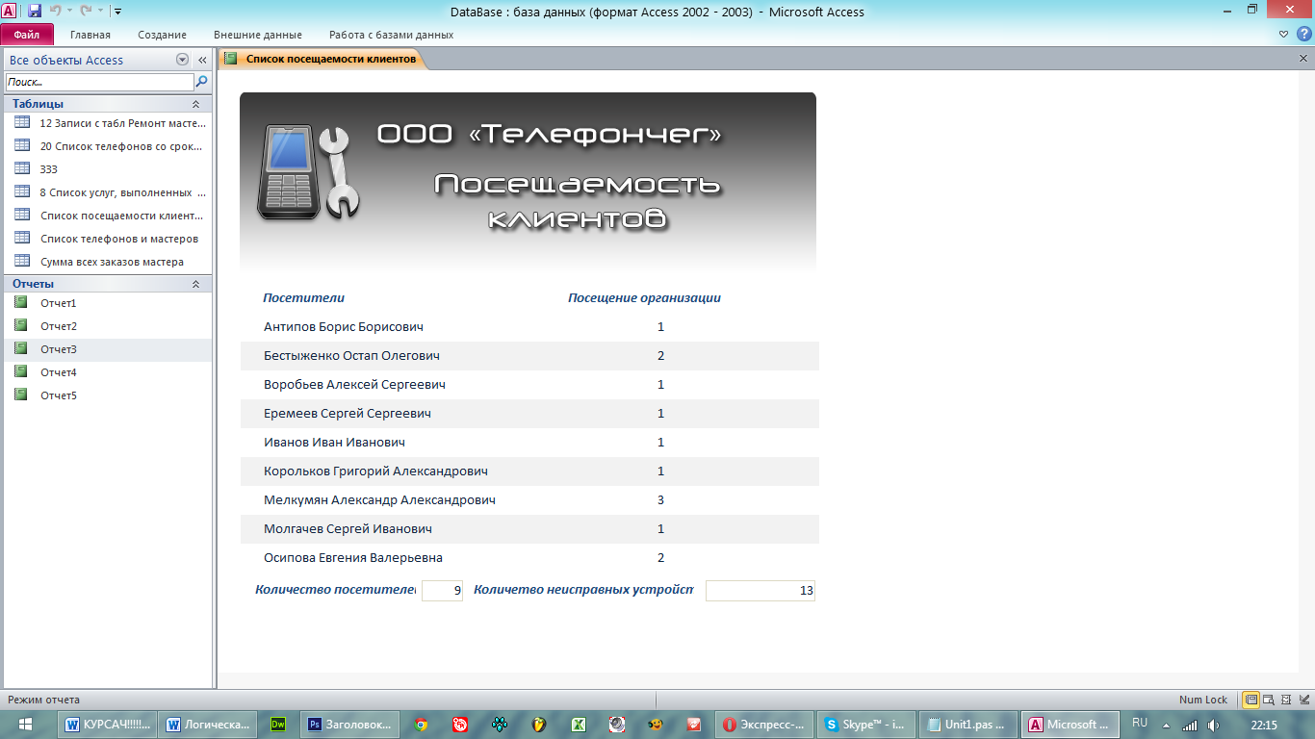This screenshot has width=1315, height=739.
Task: Collapse the Таблицы group
Action: pos(196,104)
